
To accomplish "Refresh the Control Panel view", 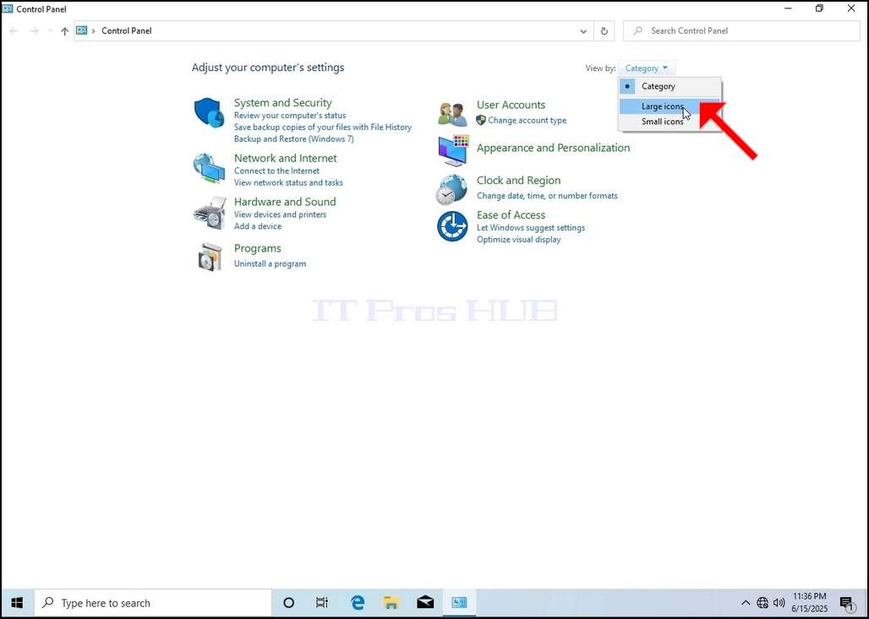I will [x=604, y=31].
